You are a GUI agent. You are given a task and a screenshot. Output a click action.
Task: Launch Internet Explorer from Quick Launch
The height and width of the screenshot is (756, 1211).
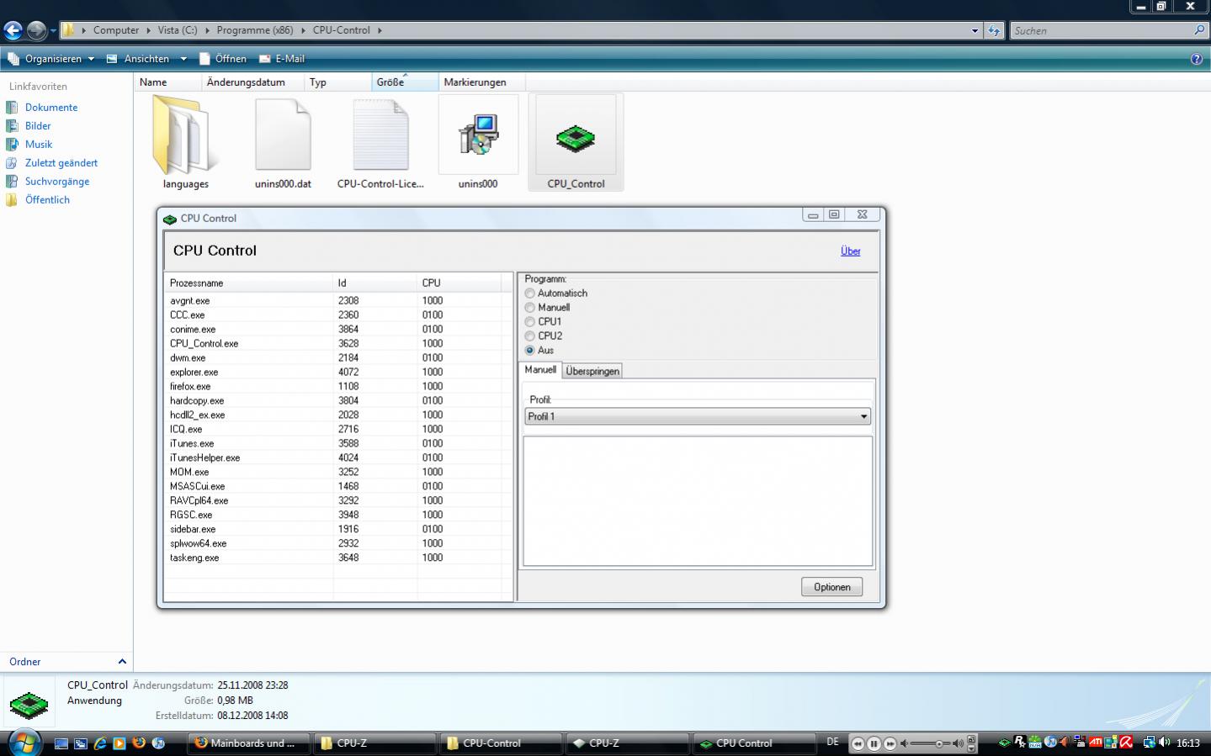pos(100,743)
